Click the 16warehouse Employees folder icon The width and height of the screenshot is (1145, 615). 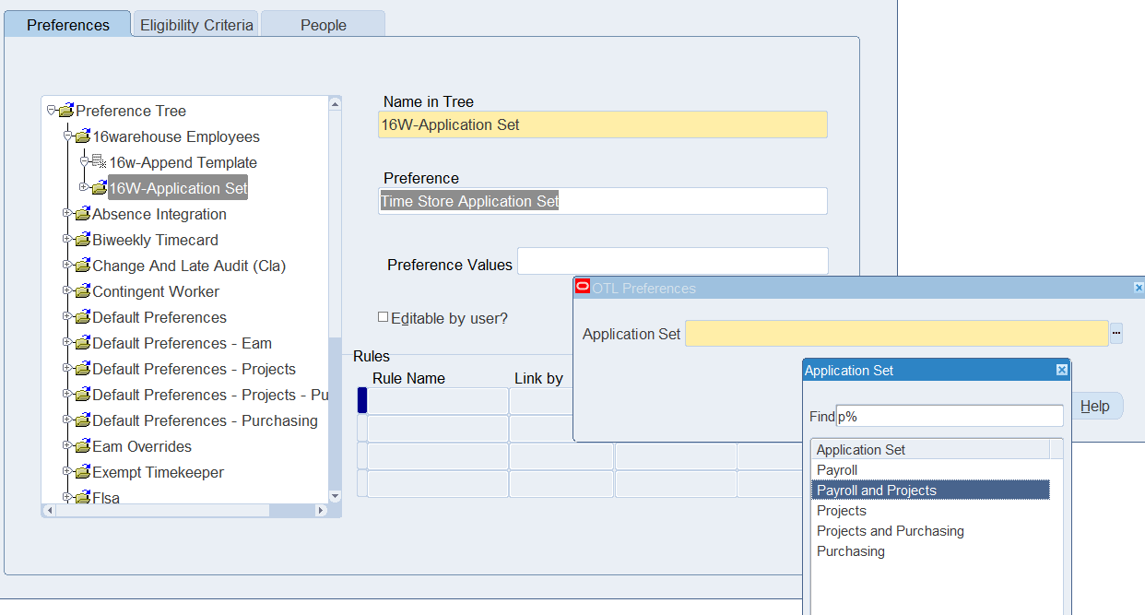click(x=82, y=136)
